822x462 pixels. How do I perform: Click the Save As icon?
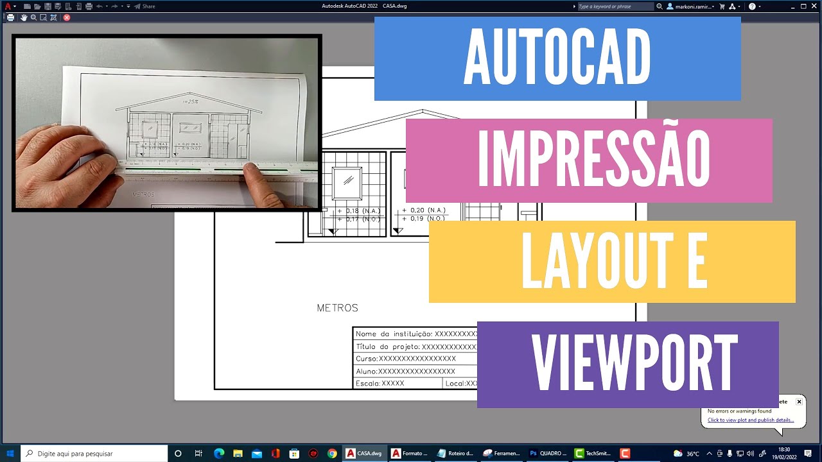click(x=58, y=6)
